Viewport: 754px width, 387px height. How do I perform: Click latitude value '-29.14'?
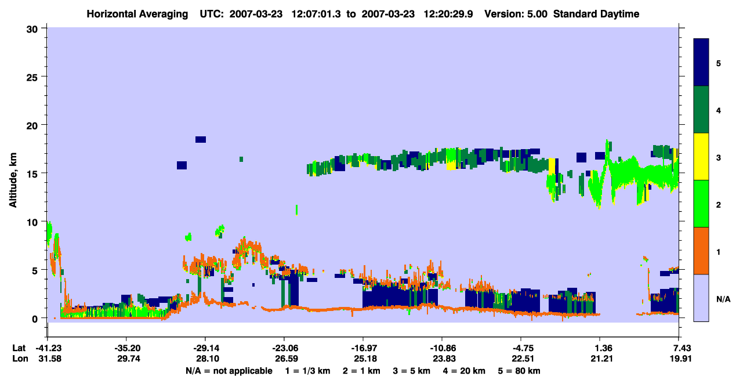point(205,349)
